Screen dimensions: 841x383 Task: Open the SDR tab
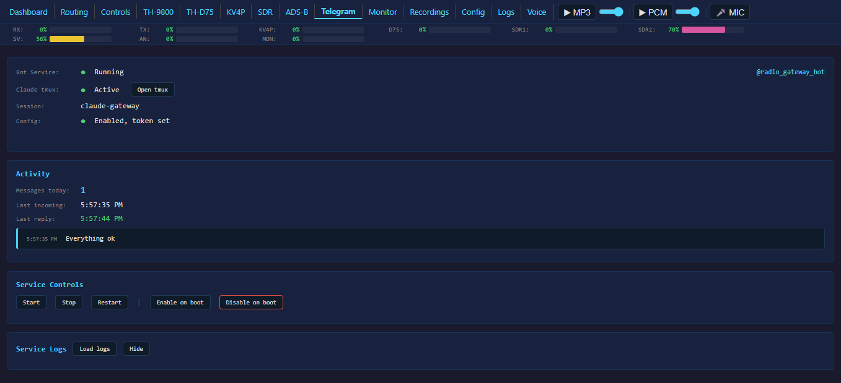click(265, 12)
